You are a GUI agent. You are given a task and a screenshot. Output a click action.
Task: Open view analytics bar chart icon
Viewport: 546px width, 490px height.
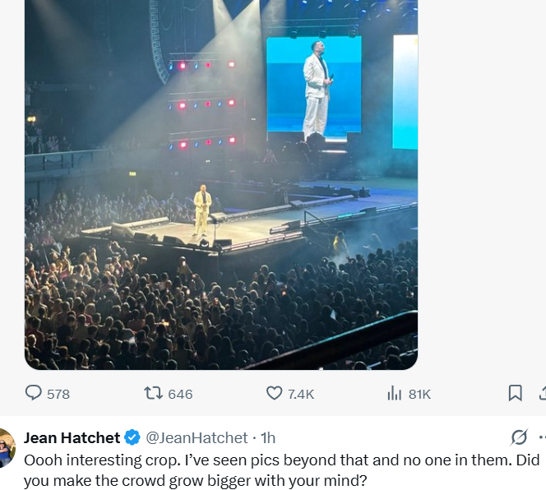pos(394,393)
